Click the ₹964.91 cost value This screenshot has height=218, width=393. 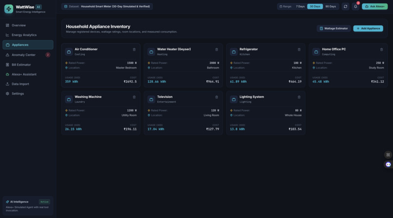pyautogui.click(x=213, y=81)
